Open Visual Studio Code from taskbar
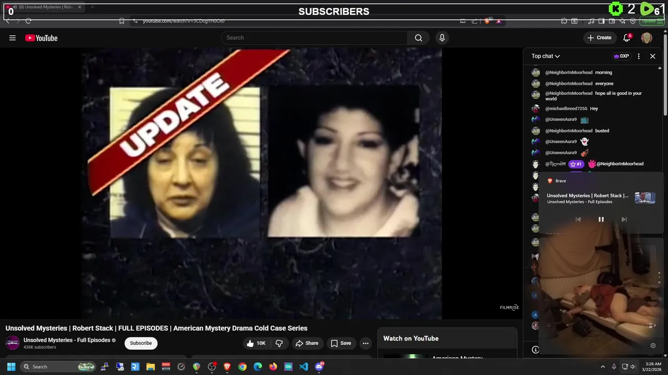 (x=304, y=367)
